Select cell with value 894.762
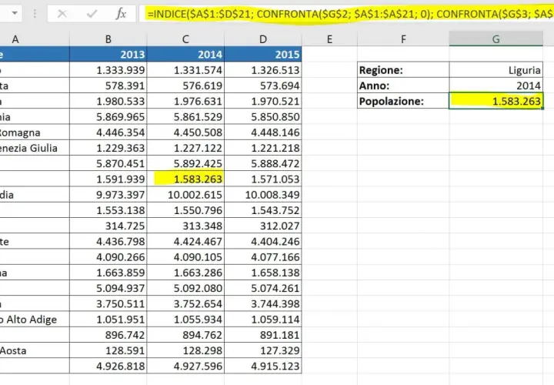The height and width of the screenshot is (385, 554). [x=185, y=335]
